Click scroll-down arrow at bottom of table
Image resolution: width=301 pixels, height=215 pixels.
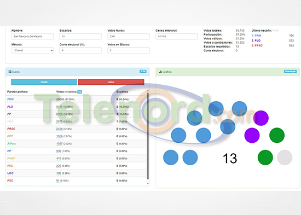(x=148, y=183)
